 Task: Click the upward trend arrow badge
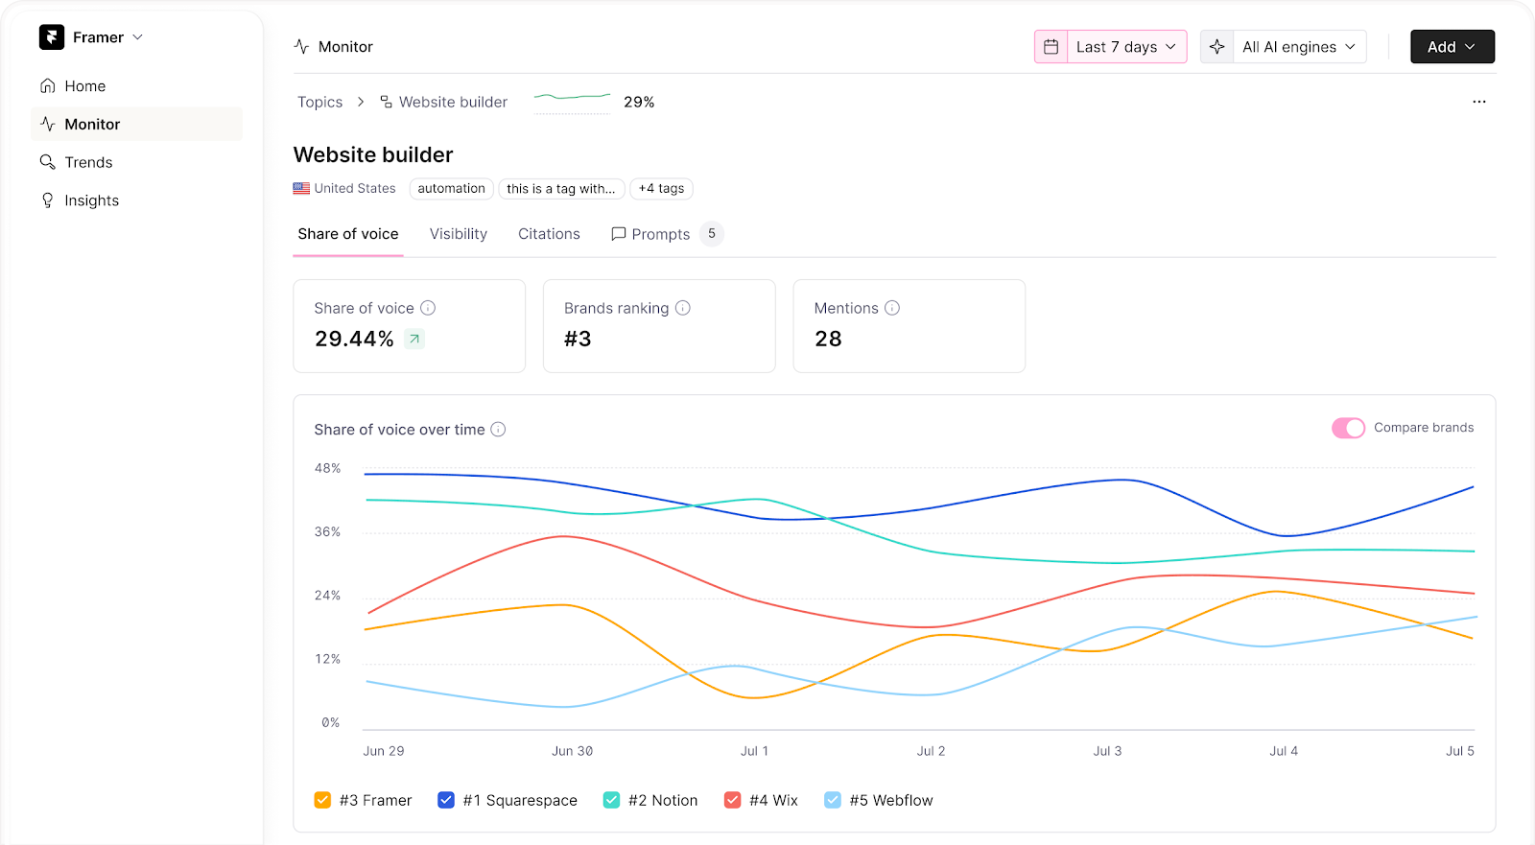click(x=414, y=339)
